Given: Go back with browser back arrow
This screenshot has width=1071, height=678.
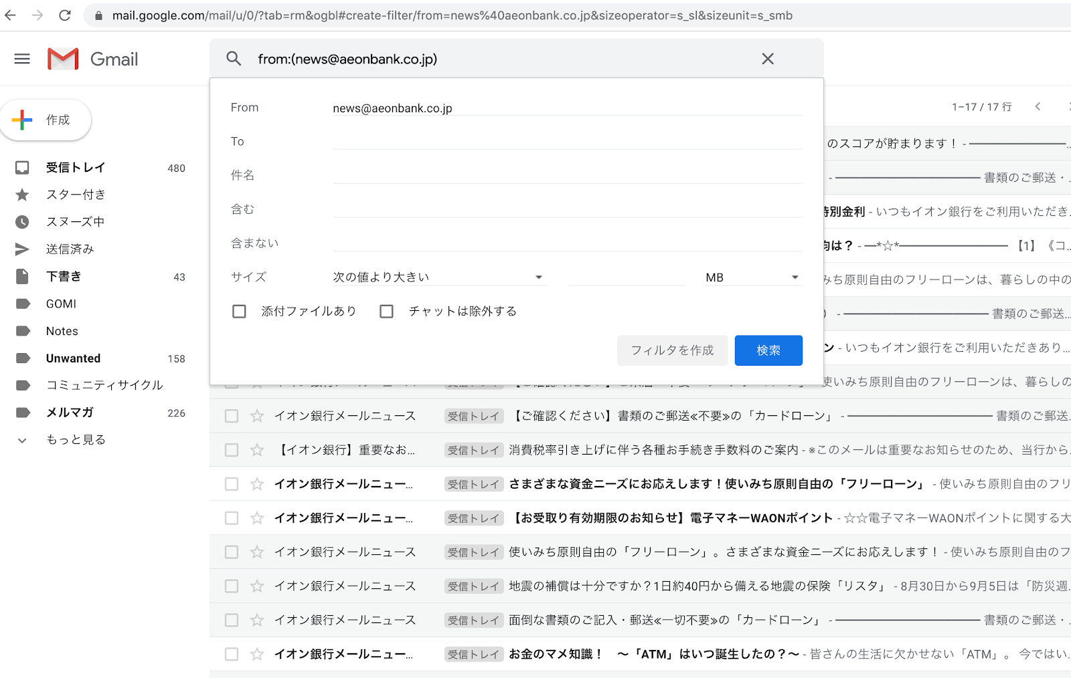Looking at the screenshot, I should point(10,15).
